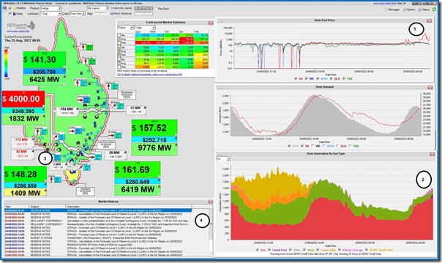Toggle QLD series in Pool Price chart
Screen dimensions: 442x263
331,78
